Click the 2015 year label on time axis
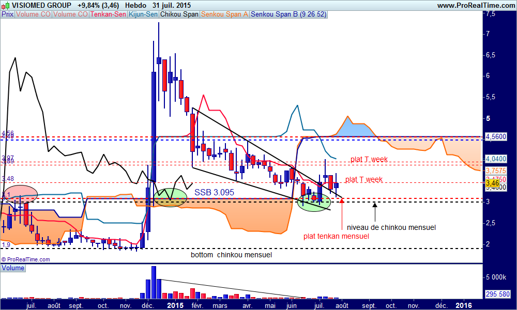This screenshot has height=310, width=517. [x=175, y=305]
